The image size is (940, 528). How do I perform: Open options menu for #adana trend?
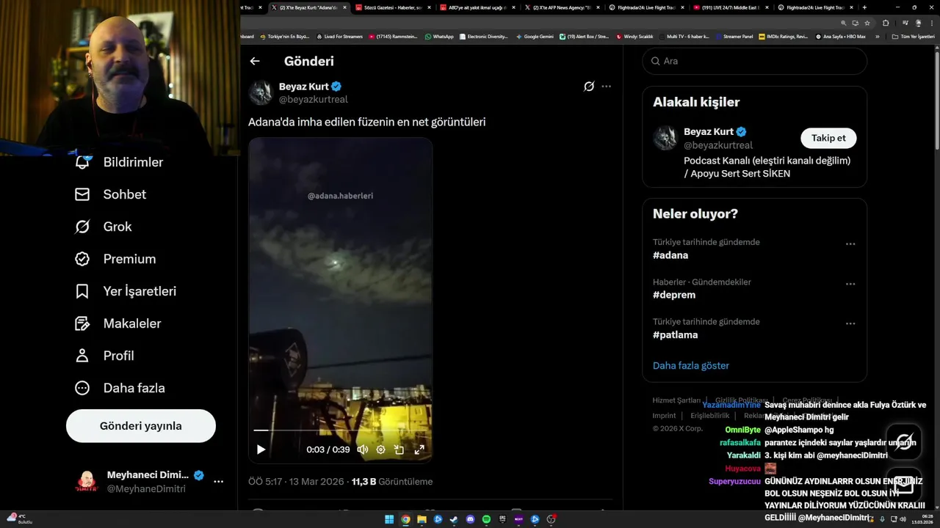coord(850,243)
